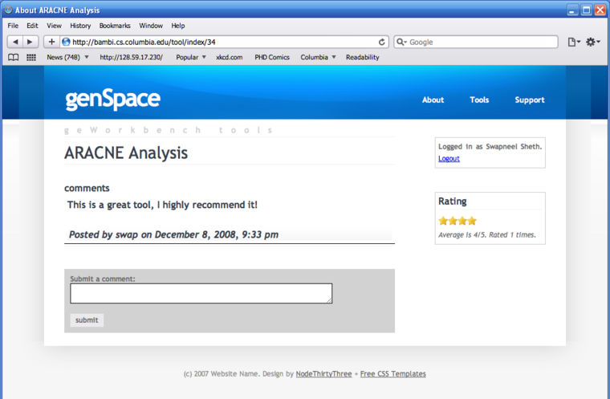Click the browser Forward arrow button
The image size is (610, 399).
tap(31, 42)
